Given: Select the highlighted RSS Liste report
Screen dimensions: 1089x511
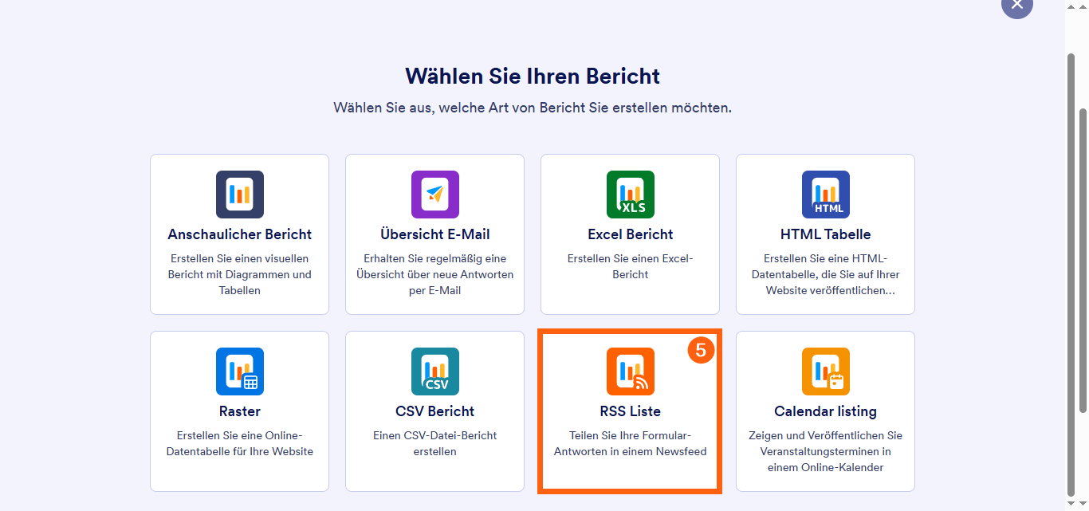Looking at the screenshot, I should (630, 411).
